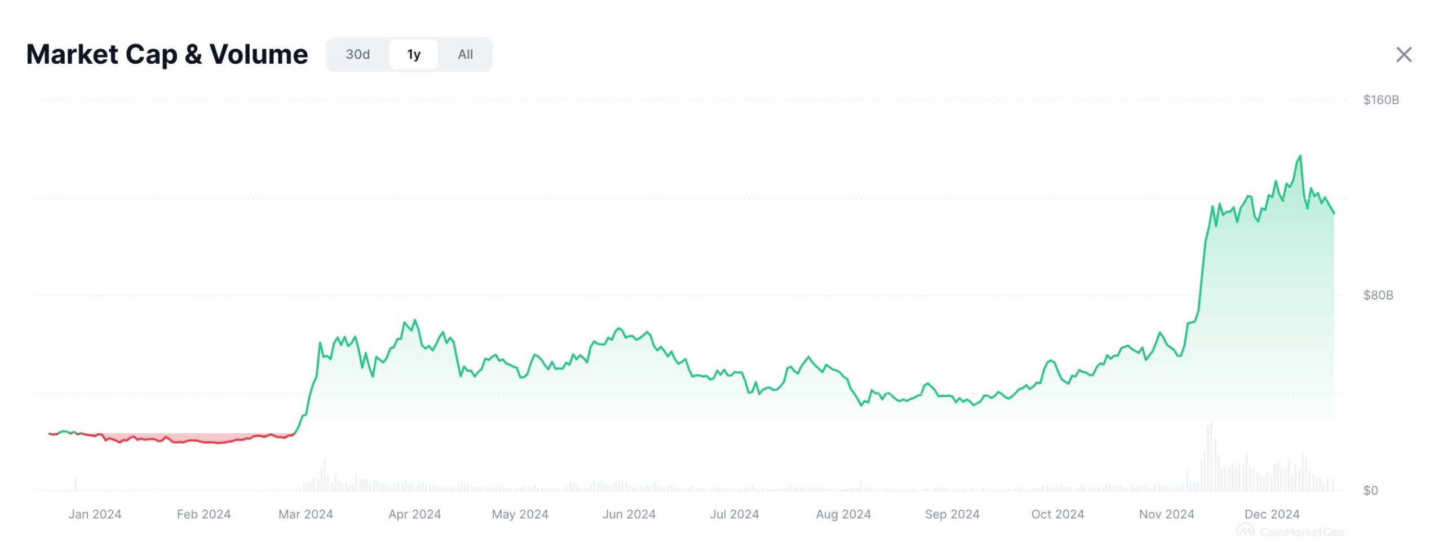Click the Sep 2024 axis label

(952, 514)
